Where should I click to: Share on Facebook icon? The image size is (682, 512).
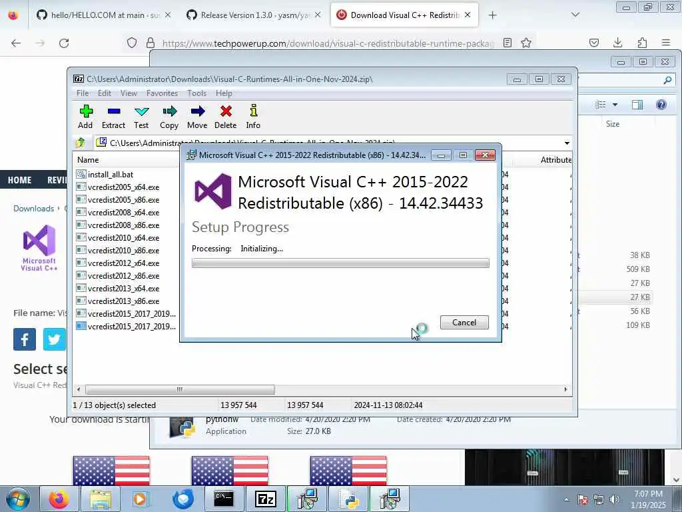point(25,339)
